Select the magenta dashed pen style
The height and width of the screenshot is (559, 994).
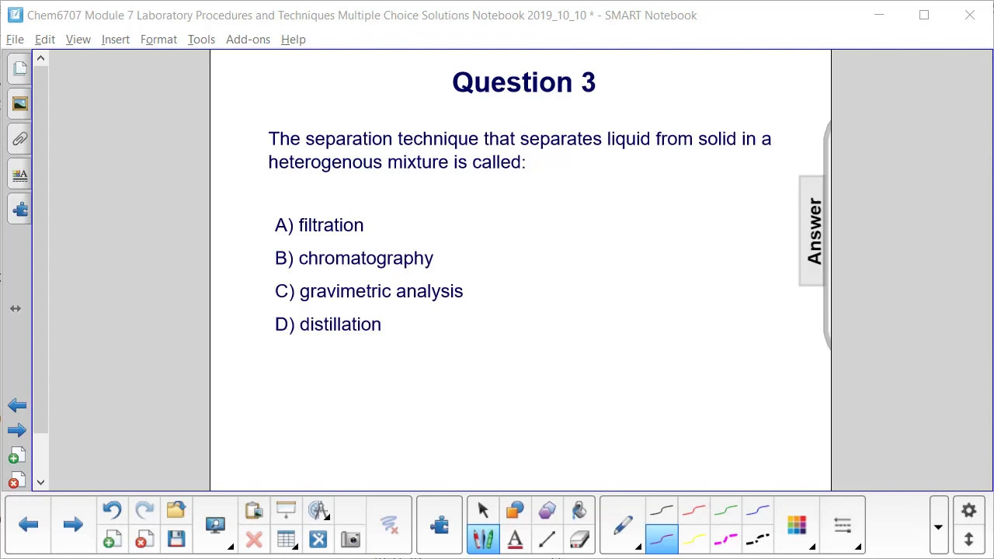(x=725, y=540)
